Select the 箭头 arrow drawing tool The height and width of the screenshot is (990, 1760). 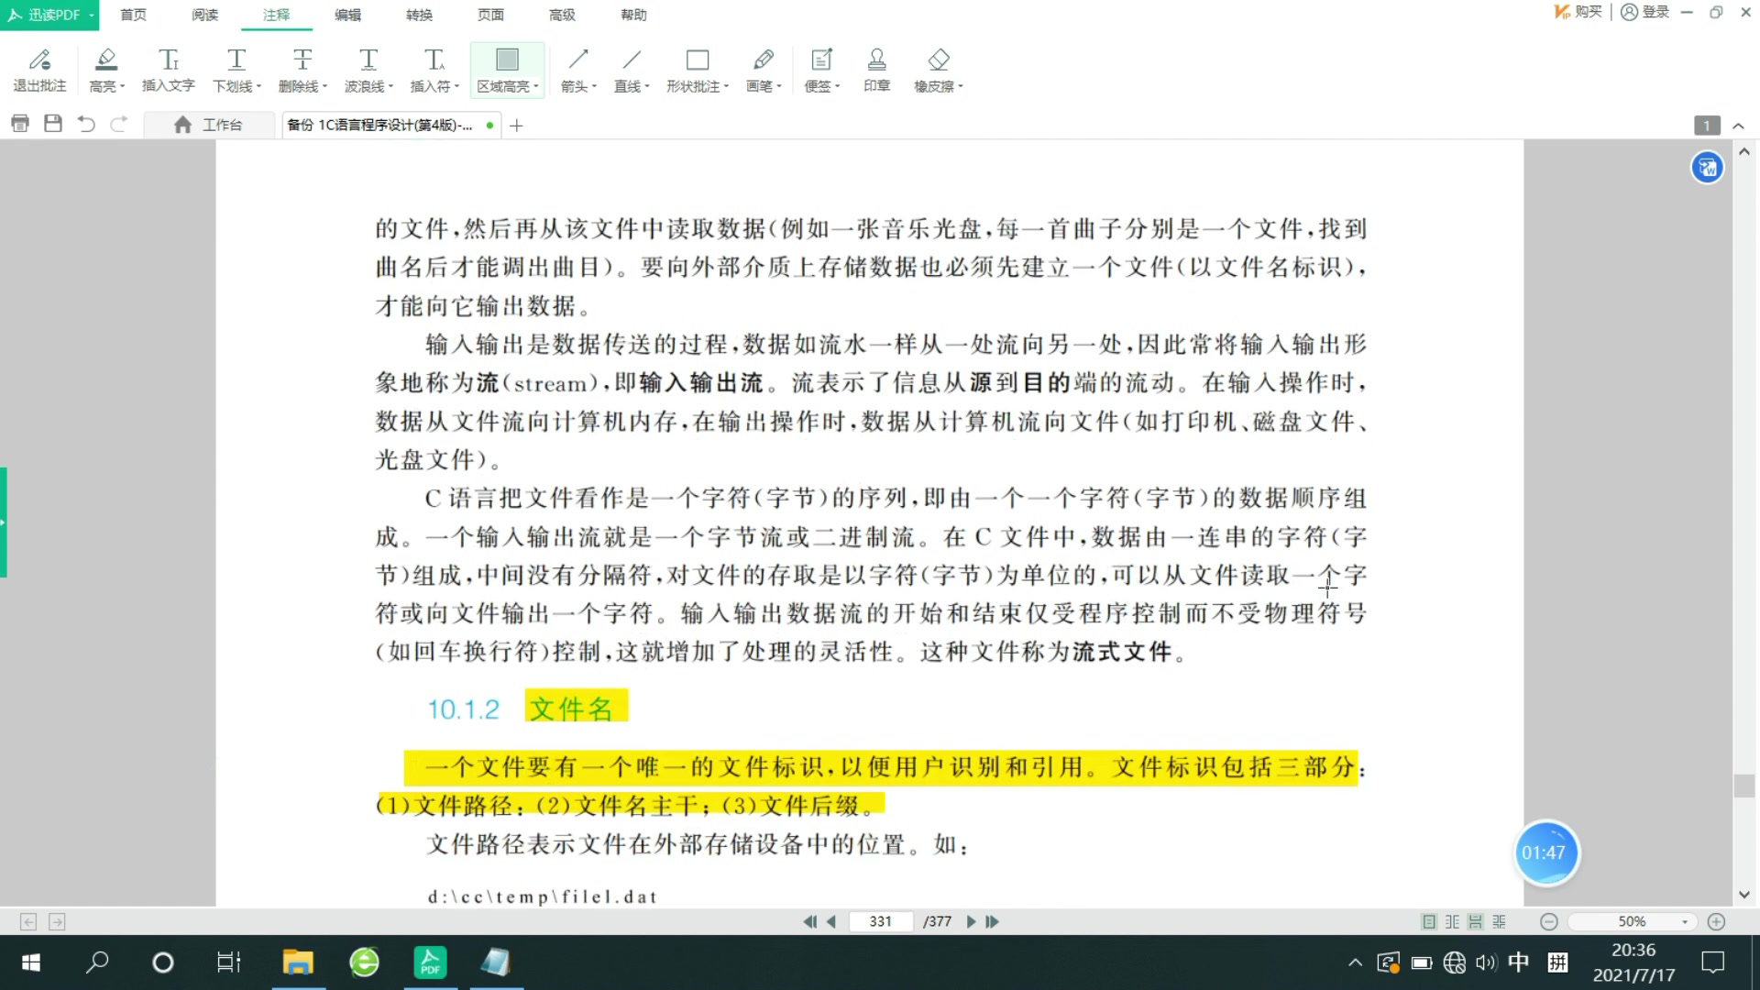click(x=577, y=64)
